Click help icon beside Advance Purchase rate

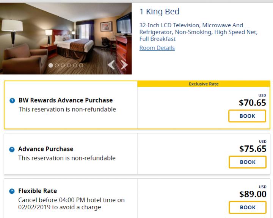point(12,149)
